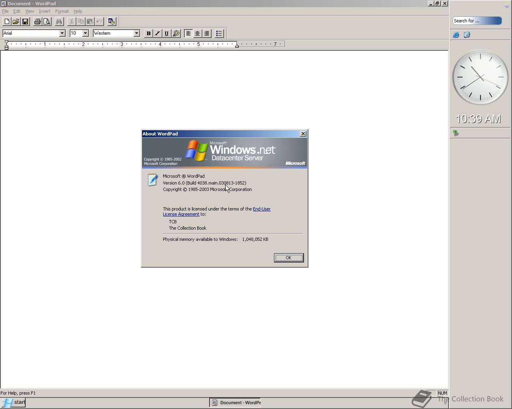Screen dimensions: 512x409
Task: Click the "TCB" licensee name
Action: click(x=173, y=222)
